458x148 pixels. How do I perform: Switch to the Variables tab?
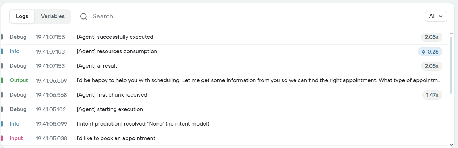(53, 16)
